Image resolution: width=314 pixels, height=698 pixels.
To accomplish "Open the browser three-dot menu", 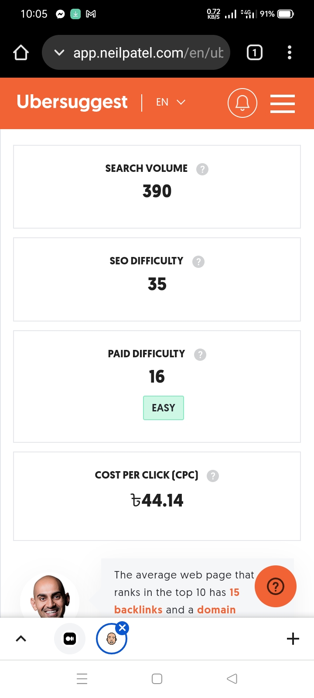I will [x=290, y=53].
